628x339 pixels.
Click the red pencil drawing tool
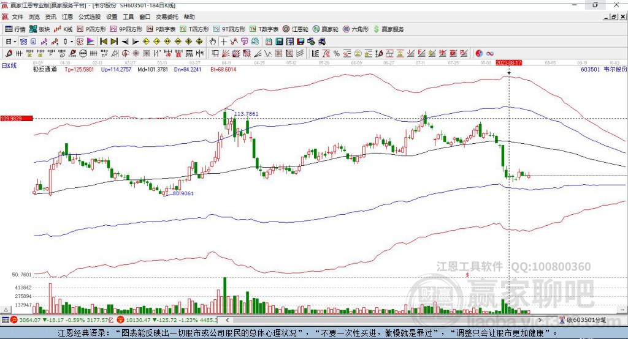(x=8, y=54)
